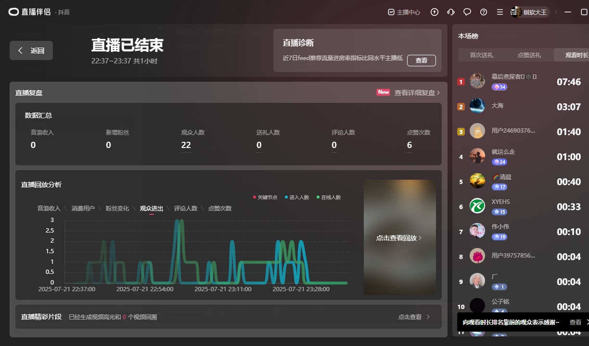Switch to 音浪收入 chart tab
589x346 pixels.
[49, 209]
